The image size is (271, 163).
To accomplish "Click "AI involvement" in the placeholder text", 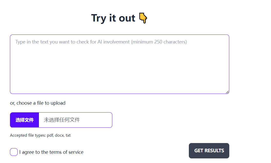I will (114, 42).
